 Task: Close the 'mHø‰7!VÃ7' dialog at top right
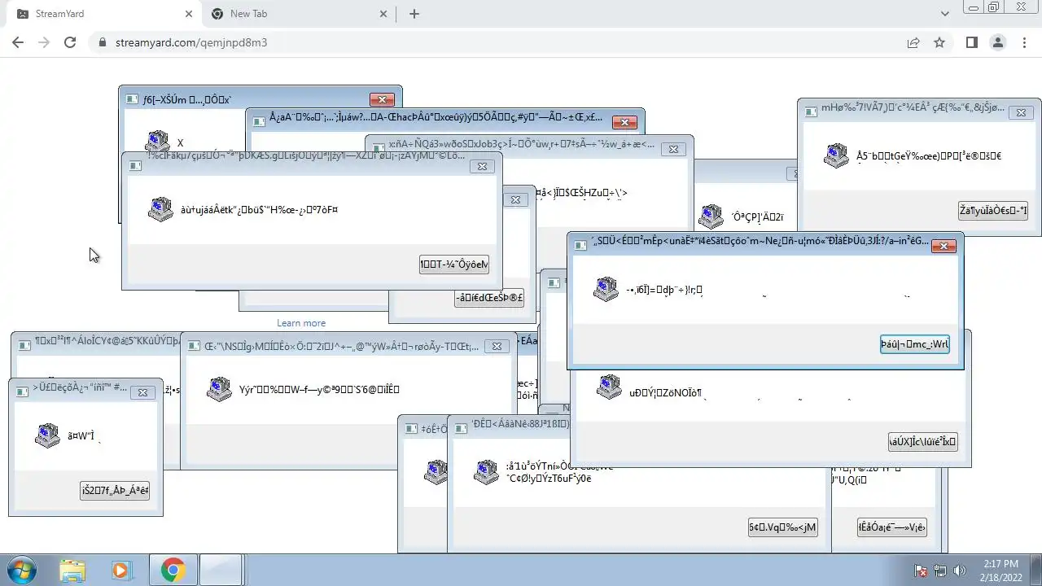pos(1021,112)
